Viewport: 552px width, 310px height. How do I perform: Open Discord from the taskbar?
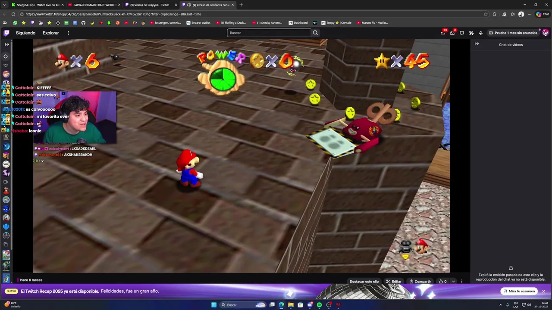(310, 305)
